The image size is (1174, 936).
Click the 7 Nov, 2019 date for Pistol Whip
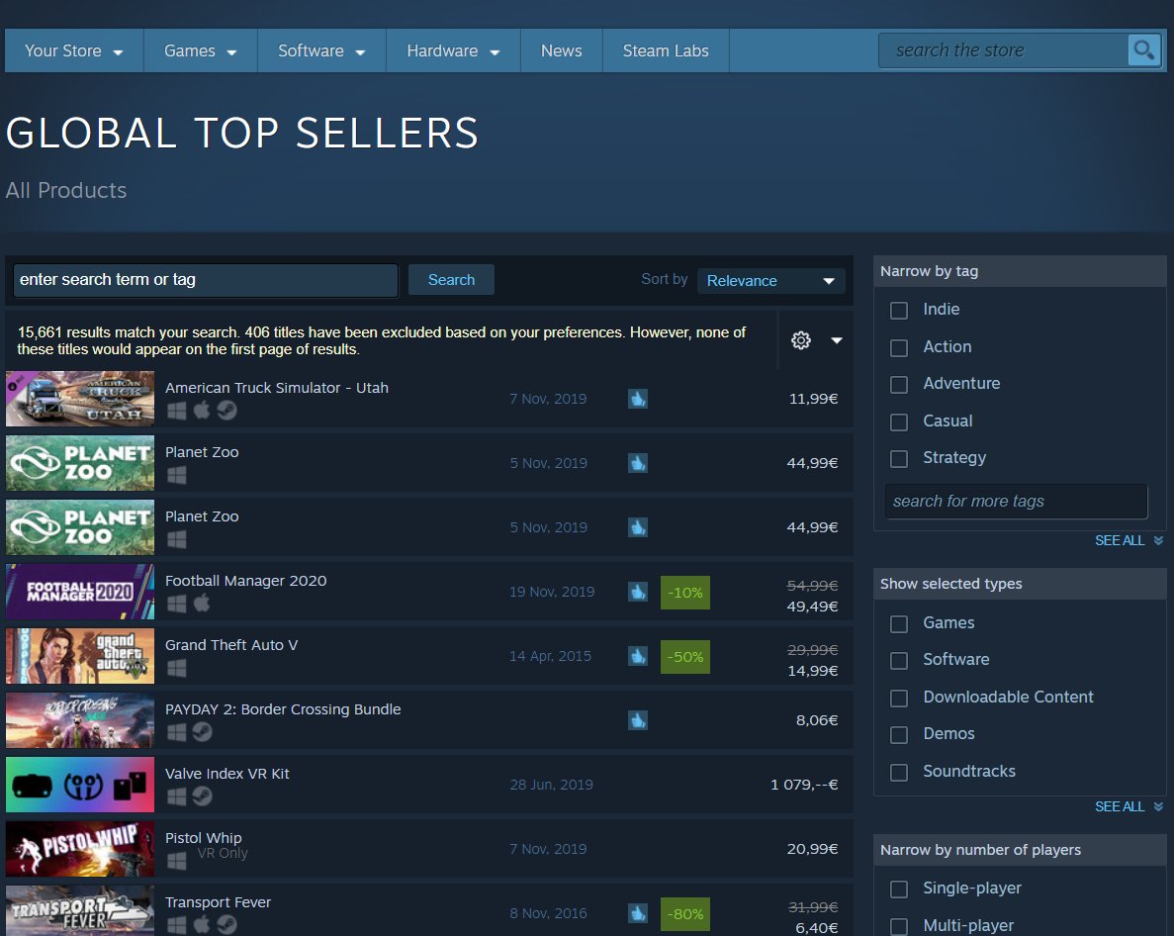pyautogui.click(x=548, y=849)
